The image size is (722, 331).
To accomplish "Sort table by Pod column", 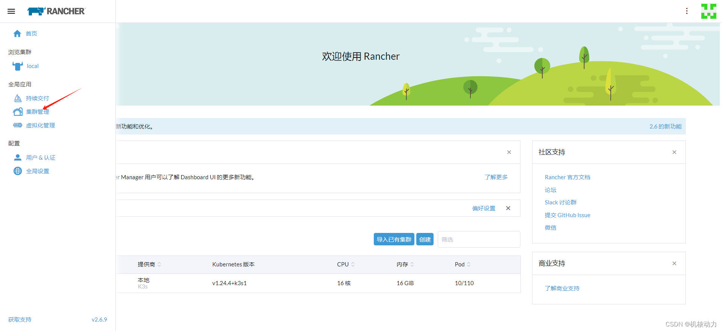I will click(x=463, y=264).
